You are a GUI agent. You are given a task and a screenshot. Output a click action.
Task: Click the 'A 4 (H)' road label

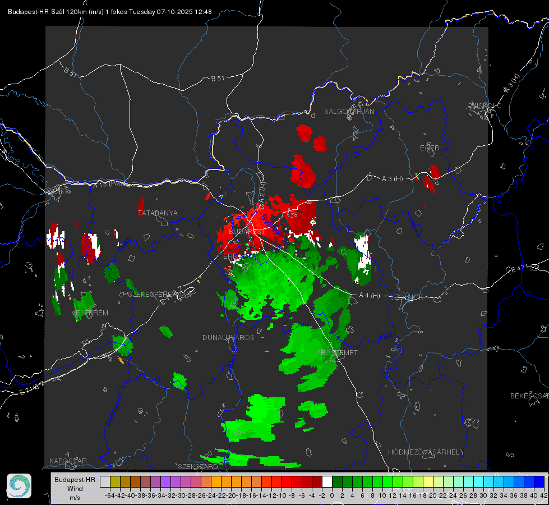click(x=370, y=296)
